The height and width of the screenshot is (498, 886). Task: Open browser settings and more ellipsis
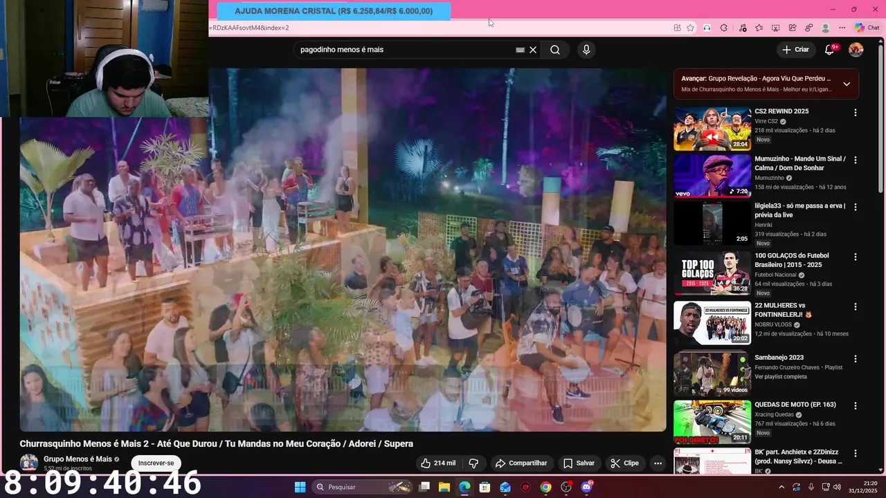click(842, 28)
